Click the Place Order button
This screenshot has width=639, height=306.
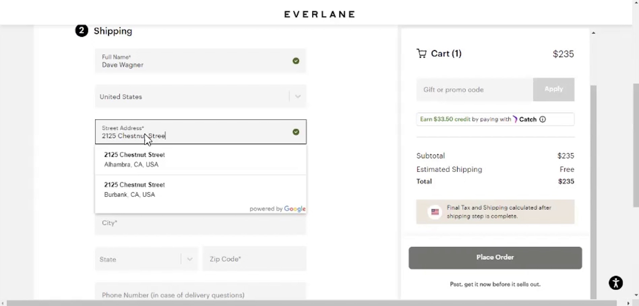(495, 258)
